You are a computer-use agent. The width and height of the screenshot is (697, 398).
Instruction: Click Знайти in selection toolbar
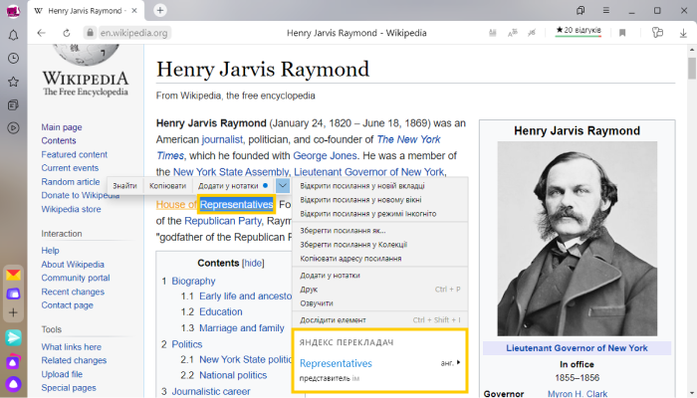pyautogui.click(x=124, y=186)
